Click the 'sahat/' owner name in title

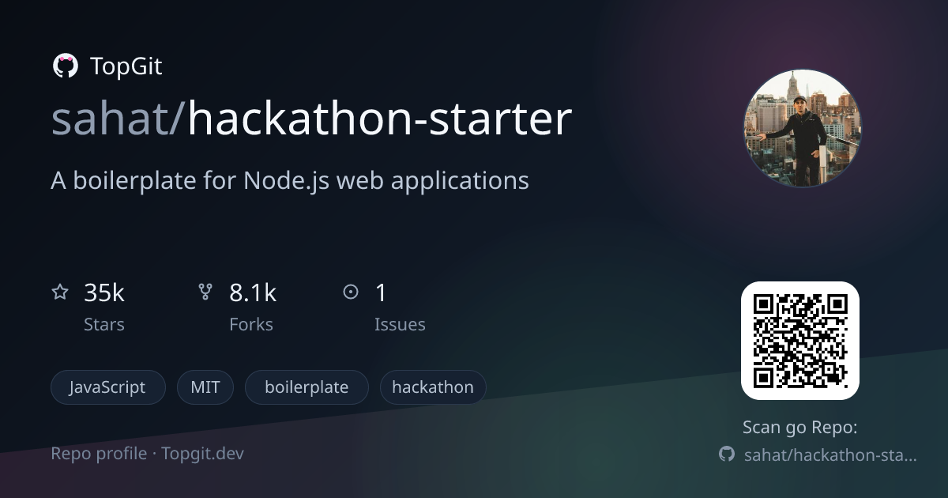pos(119,120)
